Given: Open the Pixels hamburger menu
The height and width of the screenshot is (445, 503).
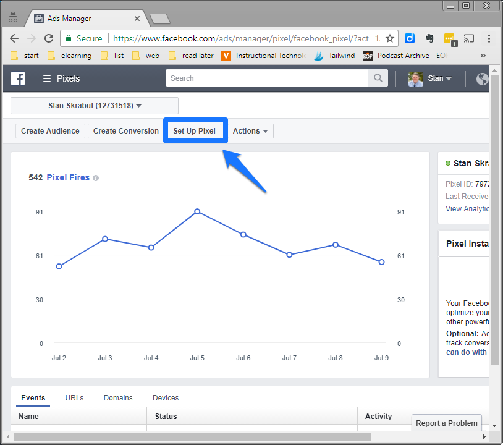Looking at the screenshot, I should point(47,78).
